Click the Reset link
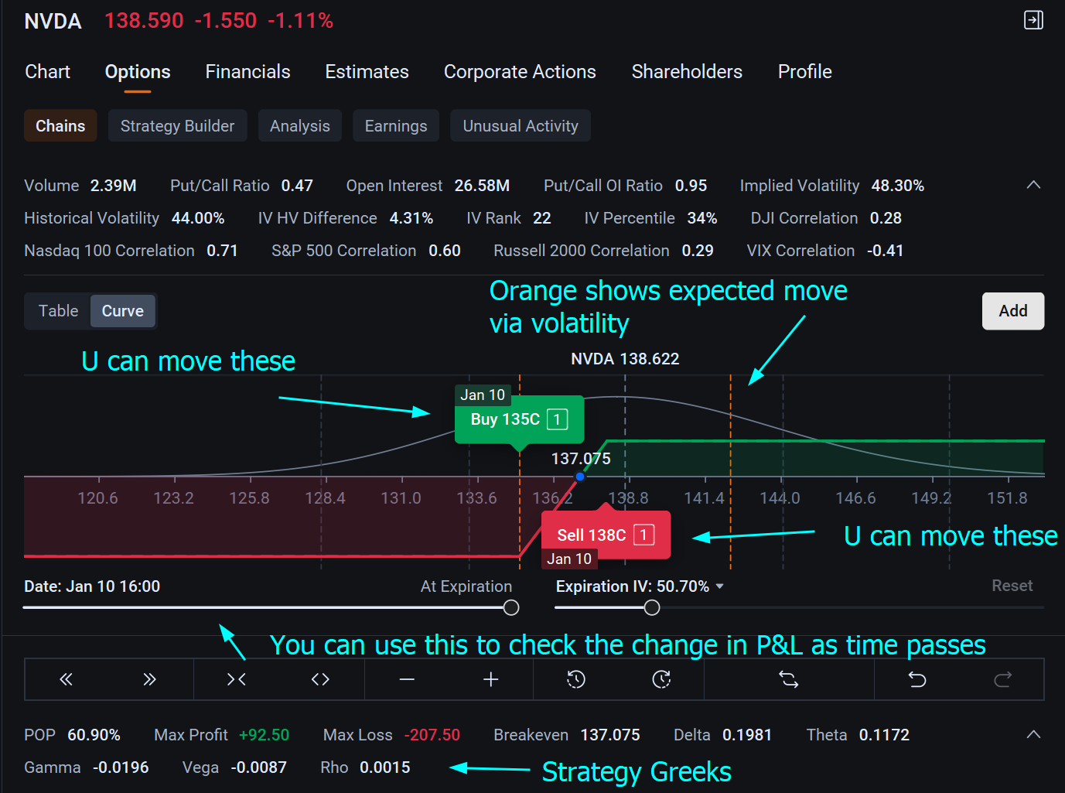The width and height of the screenshot is (1065, 793). coord(1012,586)
